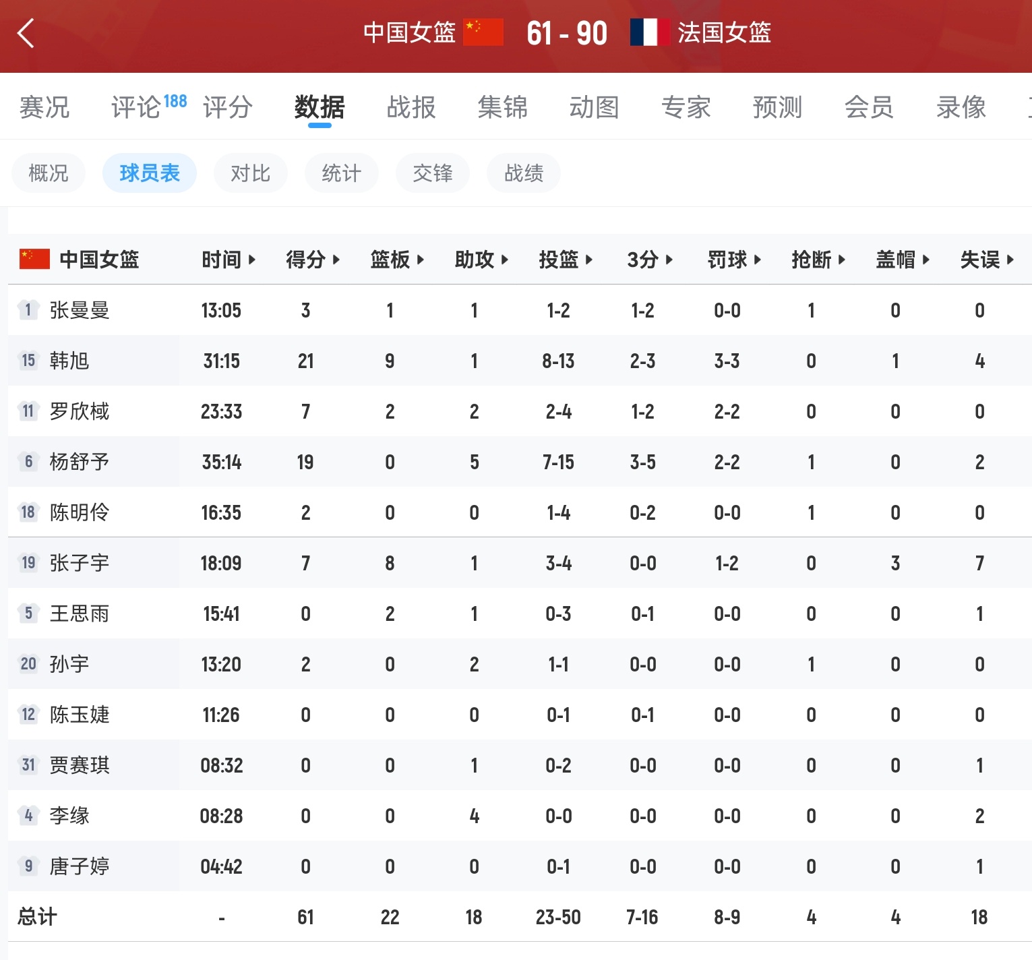The width and height of the screenshot is (1032, 960).
Task: Sort by 篮板 column arrow
Action: pyautogui.click(x=421, y=260)
